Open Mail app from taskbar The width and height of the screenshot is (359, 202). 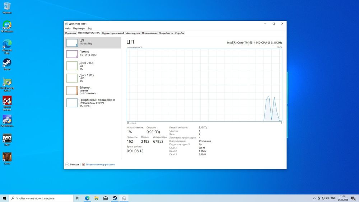[x=106, y=198]
